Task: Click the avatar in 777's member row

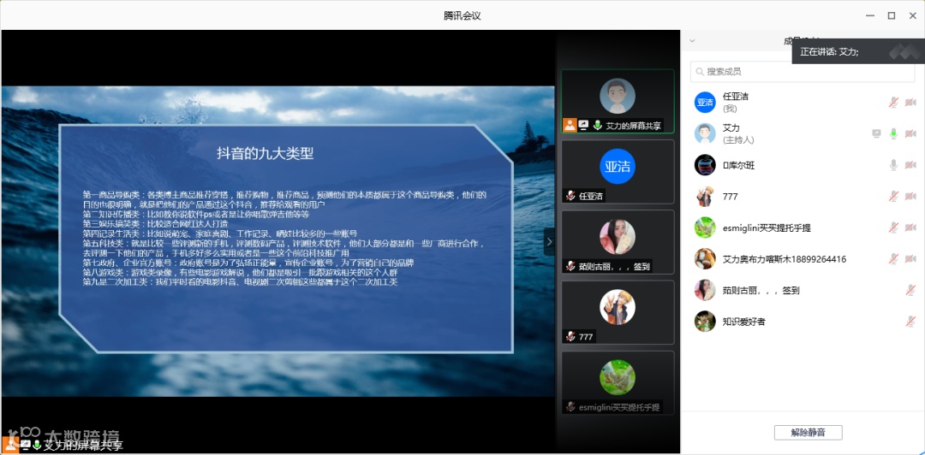Action: tap(705, 196)
